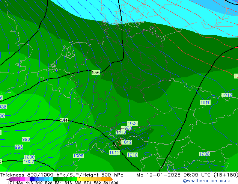
Task: Select the 998 isobar label
Action: tap(19, 147)
